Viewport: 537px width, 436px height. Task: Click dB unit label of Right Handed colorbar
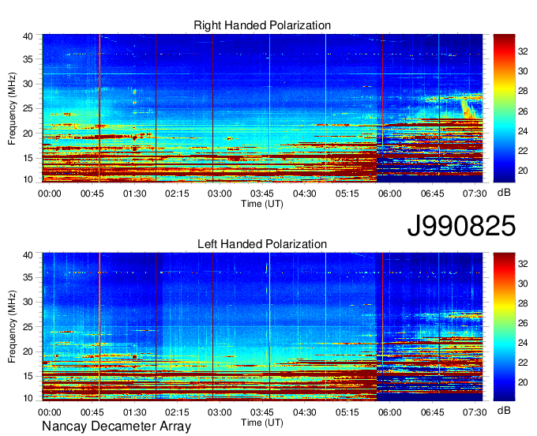(x=504, y=193)
